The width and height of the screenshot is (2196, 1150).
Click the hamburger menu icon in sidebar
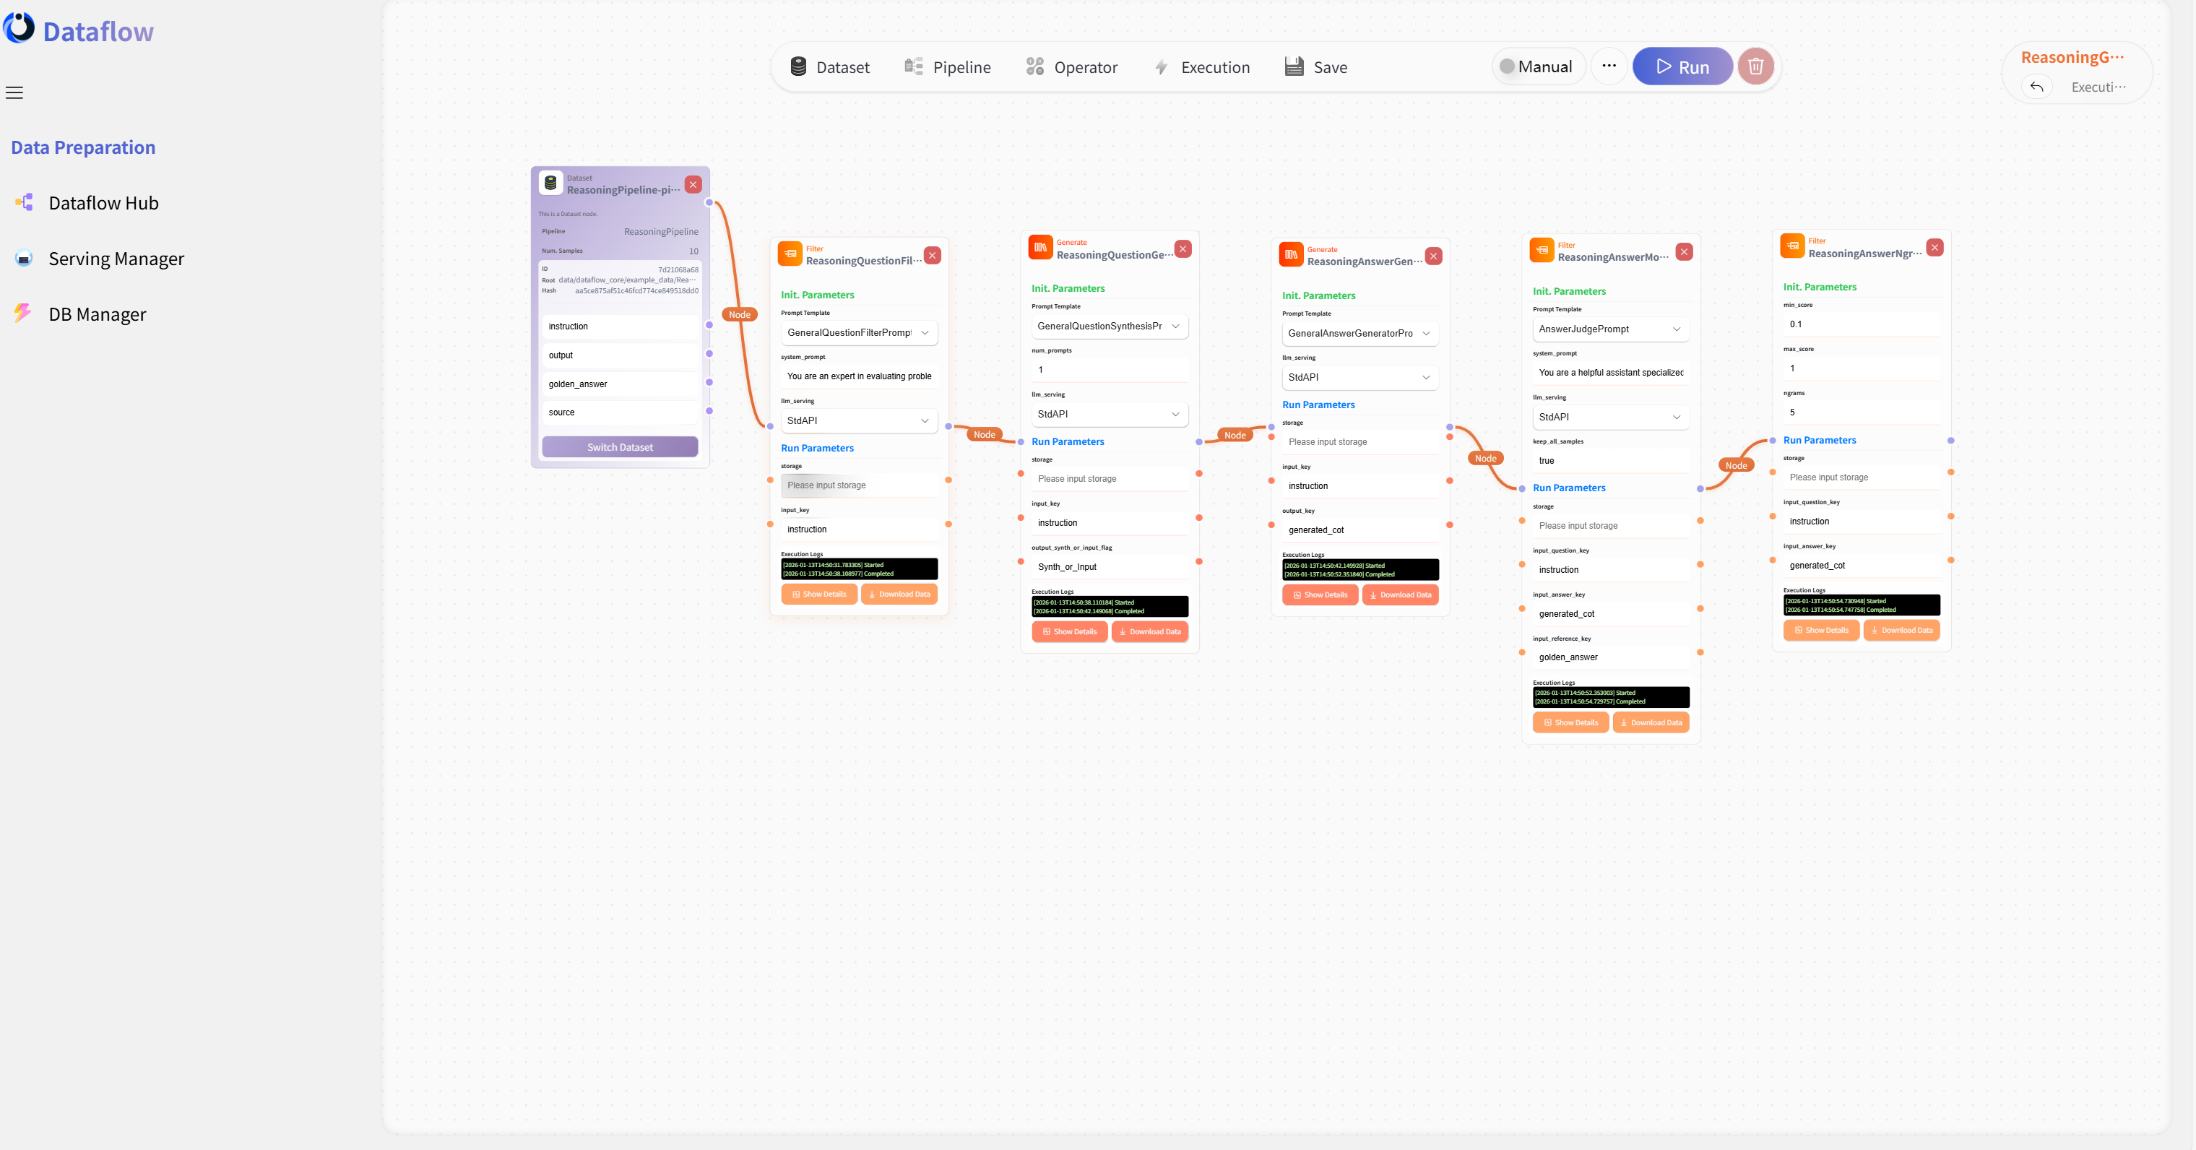(x=14, y=93)
